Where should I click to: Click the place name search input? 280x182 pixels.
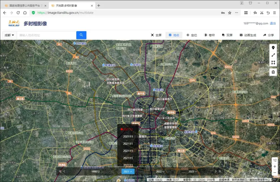point(46,35)
